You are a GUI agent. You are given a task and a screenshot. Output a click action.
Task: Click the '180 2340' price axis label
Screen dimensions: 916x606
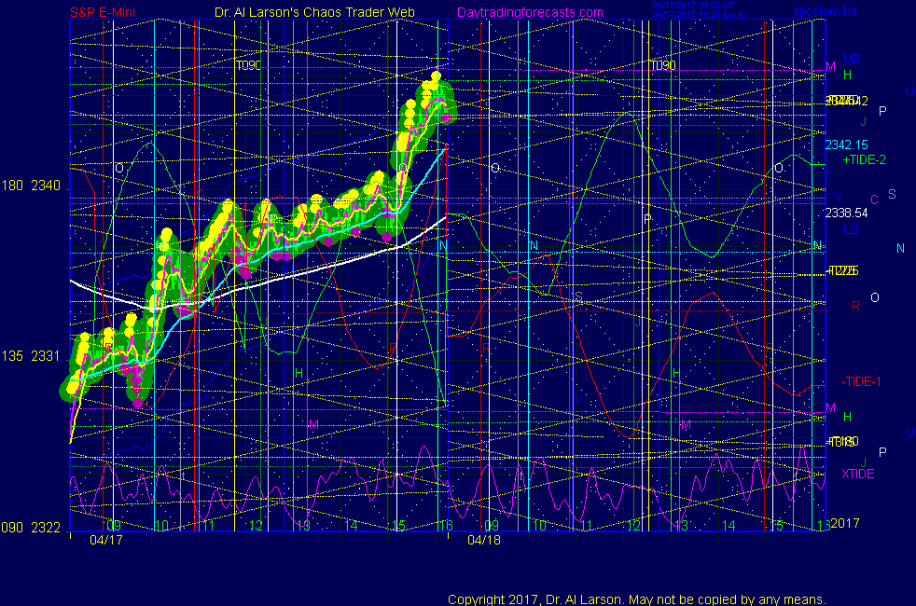coord(31,186)
